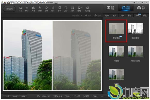Toggle Fullscreen (全屏) mode
This screenshot has width=150, height=100.
(x=77, y=96)
